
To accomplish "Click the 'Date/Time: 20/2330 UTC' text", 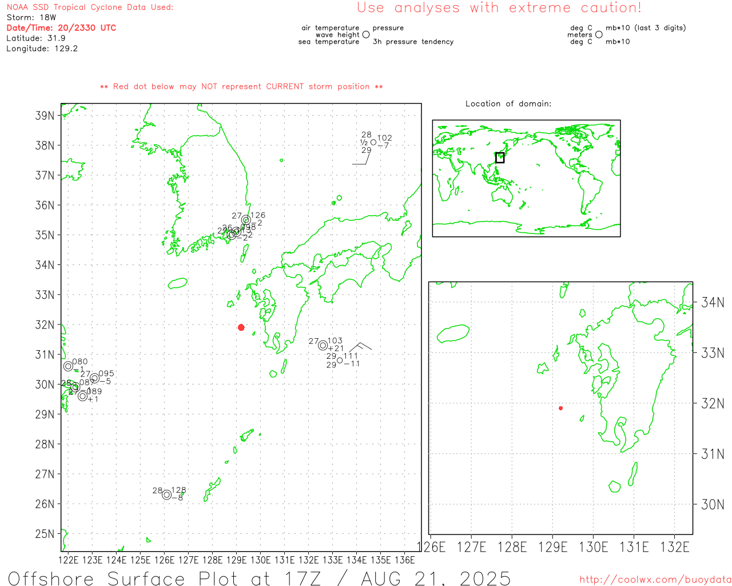I will point(61,27).
